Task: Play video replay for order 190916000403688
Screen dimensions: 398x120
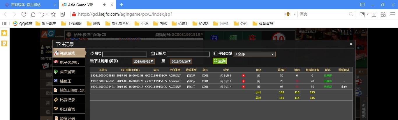Action: coord(244,76)
